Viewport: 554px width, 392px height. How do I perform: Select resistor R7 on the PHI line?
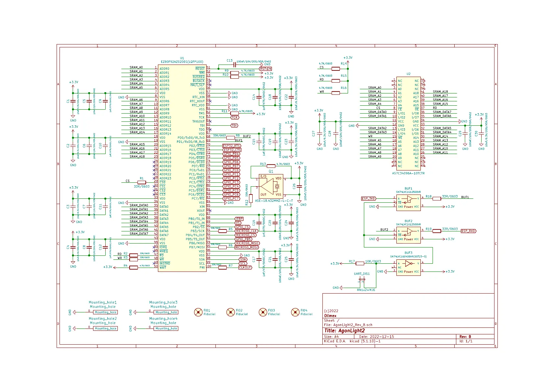pyautogui.click(x=222, y=267)
